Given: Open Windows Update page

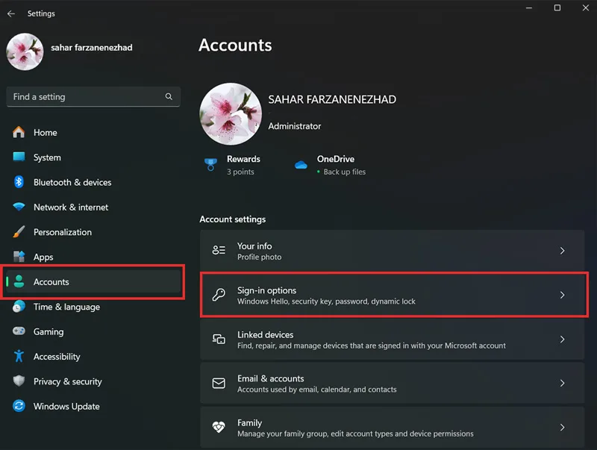Looking at the screenshot, I should [x=93, y=406].
